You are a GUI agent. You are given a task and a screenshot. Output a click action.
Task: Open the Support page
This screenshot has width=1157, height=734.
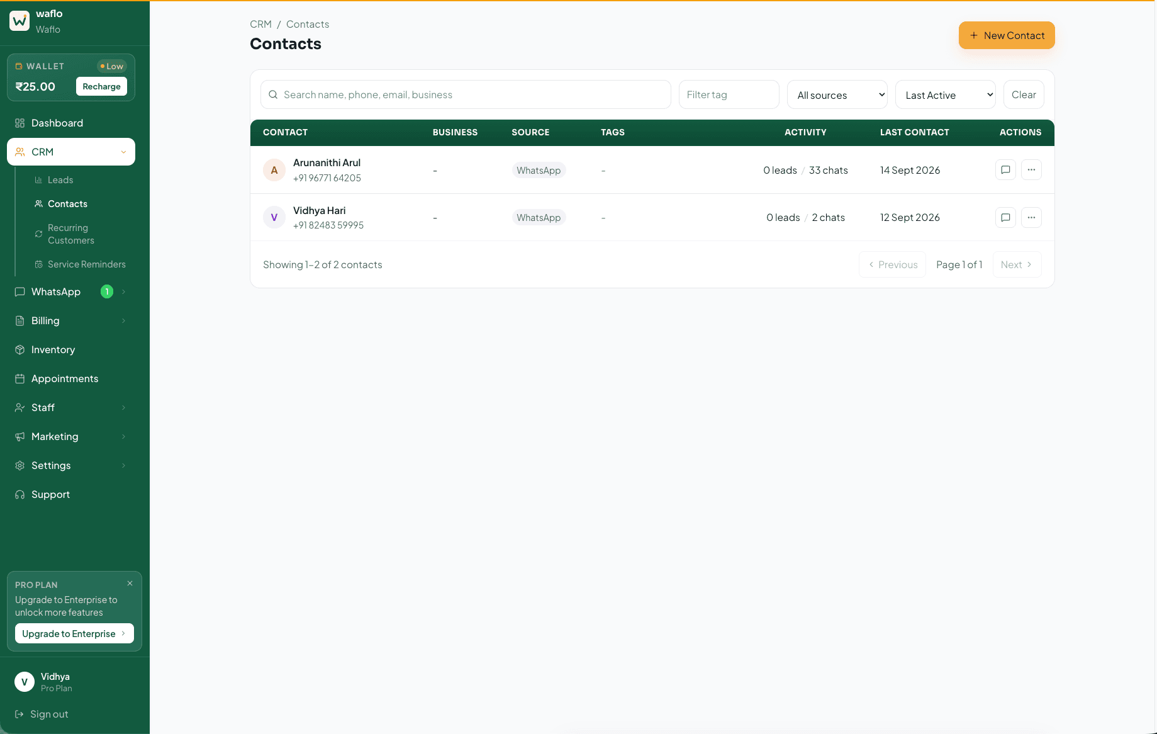pyautogui.click(x=71, y=494)
